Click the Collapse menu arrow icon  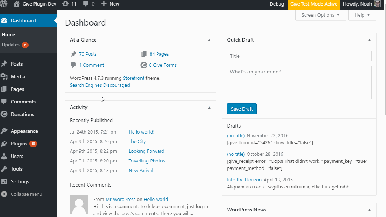[x=4, y=194]
